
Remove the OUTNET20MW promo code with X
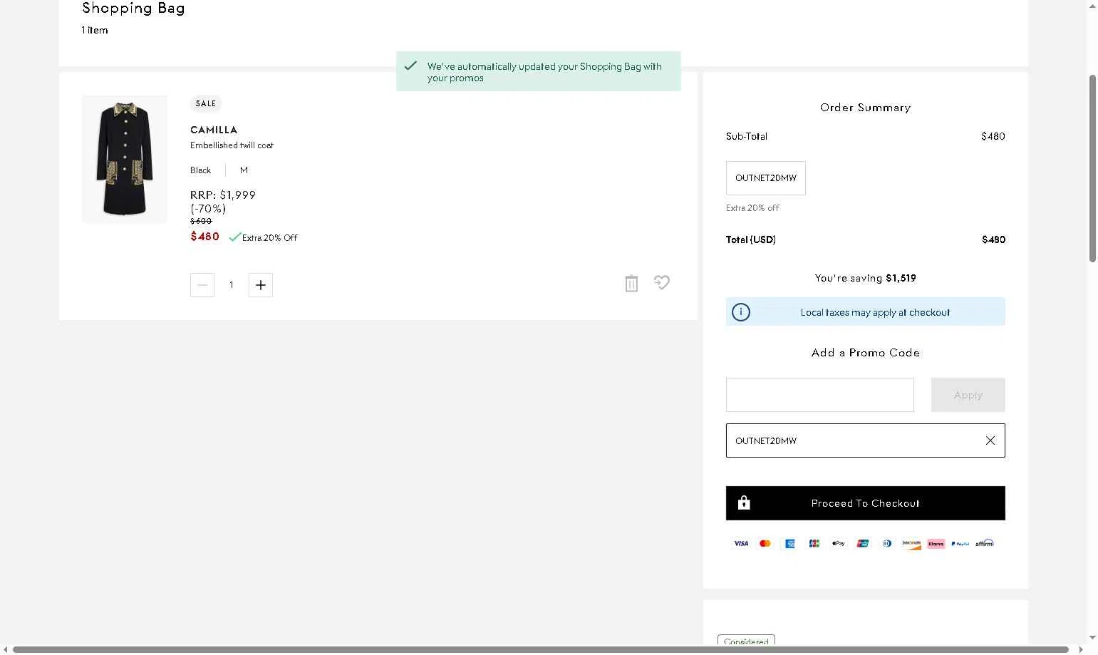[x=990, y=440]
